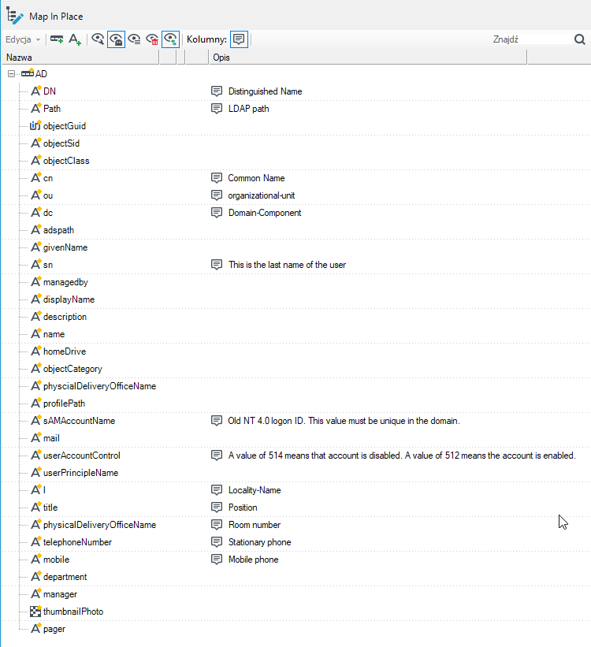Click the comment icon beside Locality-Name
This screenshot has width=591, height=647.
[217, 490]
